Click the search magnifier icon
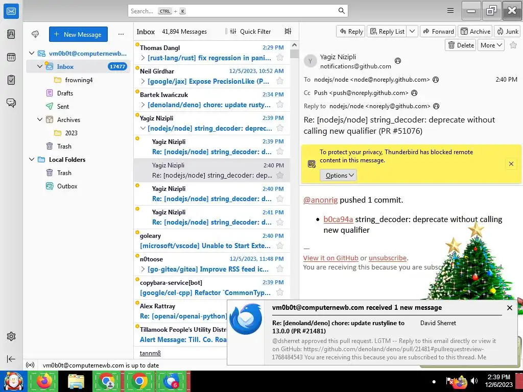This screenshot has width=523, height=392. click(x=341, y=11)
